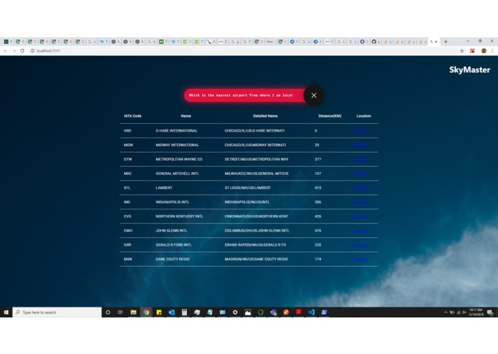Open Task View in the taskbar
Screen dimensions: 498x354
click(x=120, y=312)
